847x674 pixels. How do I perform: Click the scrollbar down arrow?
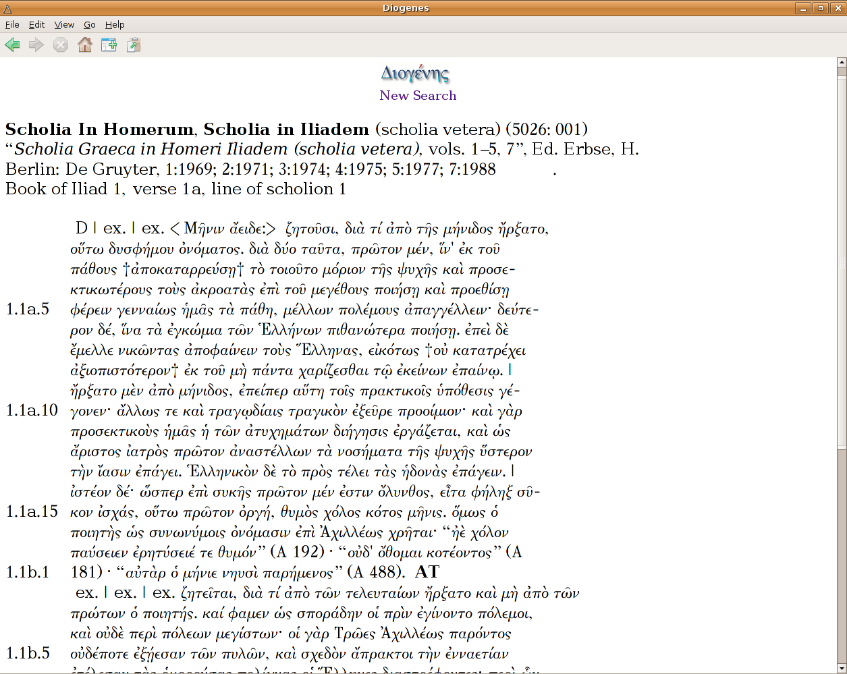click(842, 669)
